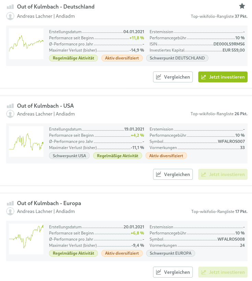Click bar-chart icon beside Out of Kulmbach - USA
The image size is (252, 281).
10,106
